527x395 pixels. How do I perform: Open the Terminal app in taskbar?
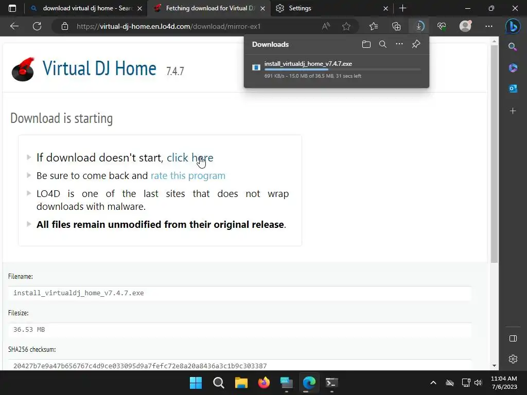[x=332, y=383]
